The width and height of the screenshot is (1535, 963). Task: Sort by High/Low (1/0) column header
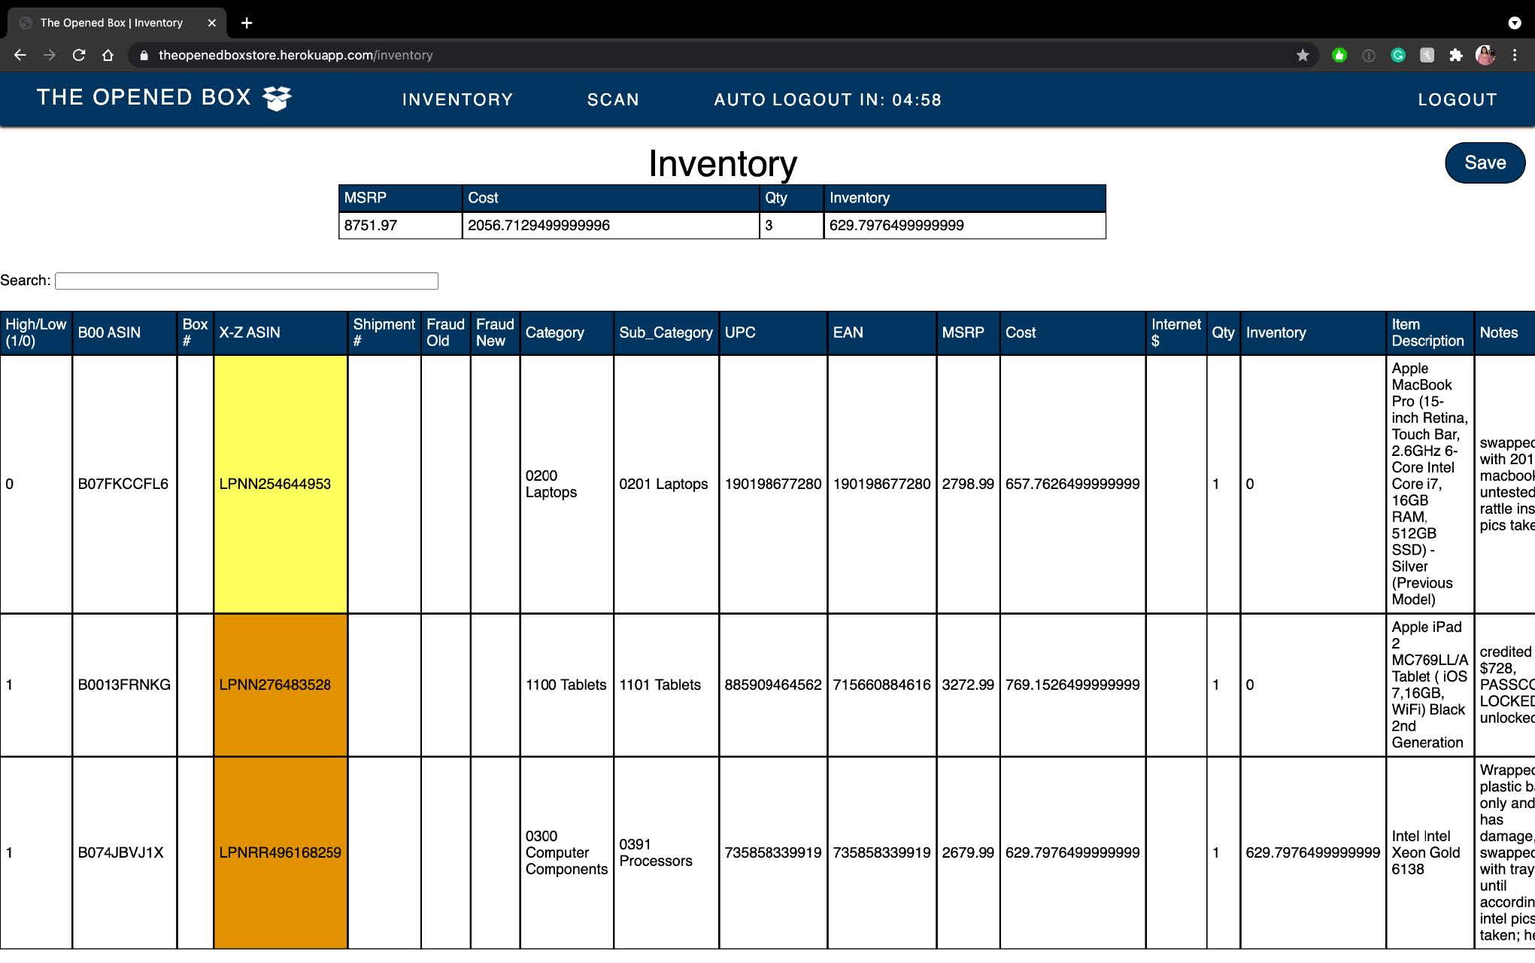pos(36,333)
